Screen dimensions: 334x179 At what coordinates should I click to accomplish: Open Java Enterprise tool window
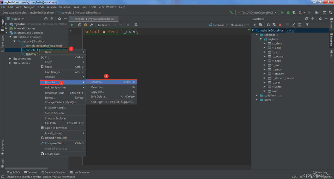[80, 172]
